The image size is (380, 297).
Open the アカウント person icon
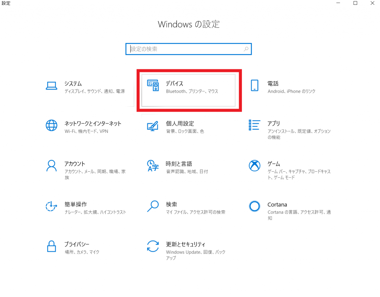point(51,166)
